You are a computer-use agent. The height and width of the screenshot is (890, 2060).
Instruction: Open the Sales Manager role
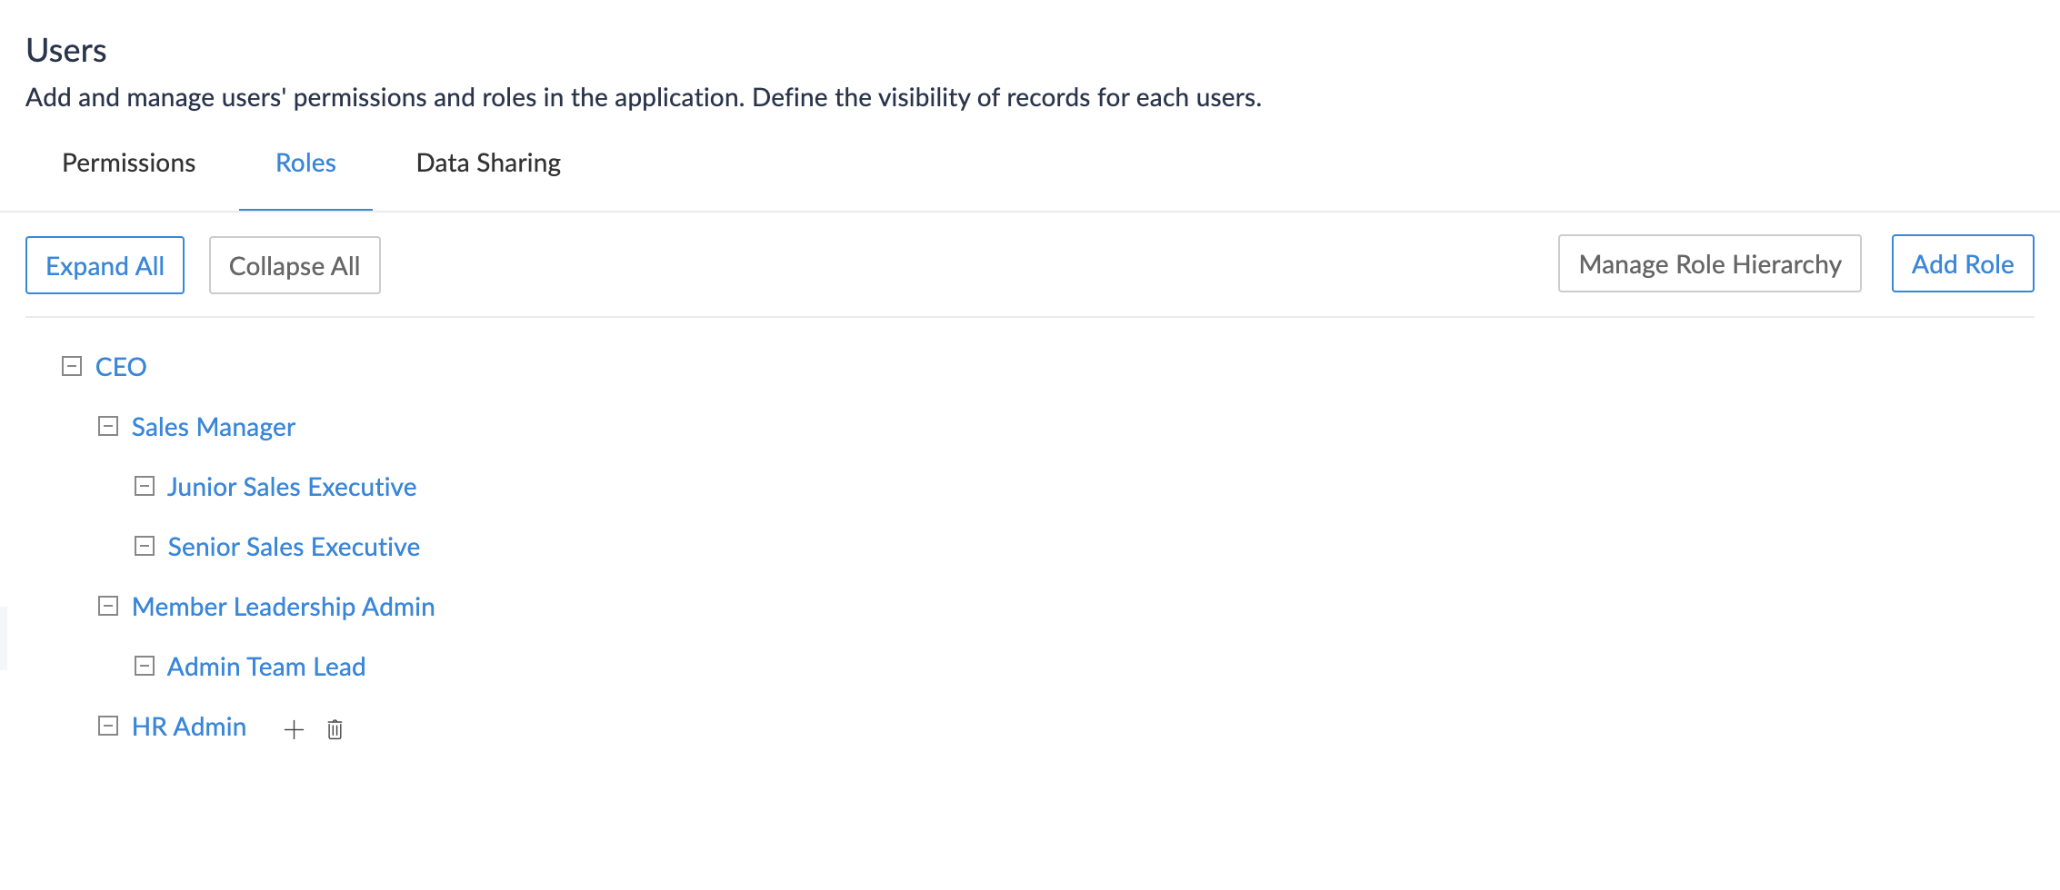click(x=214, y=427)
